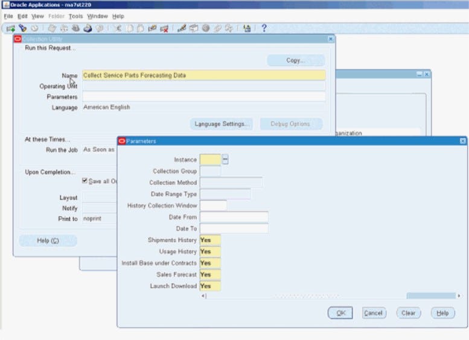Click the Language Settings... button
Image resolution: width=469 pixels, height=340 pixels.
click(x=222, y=124)
